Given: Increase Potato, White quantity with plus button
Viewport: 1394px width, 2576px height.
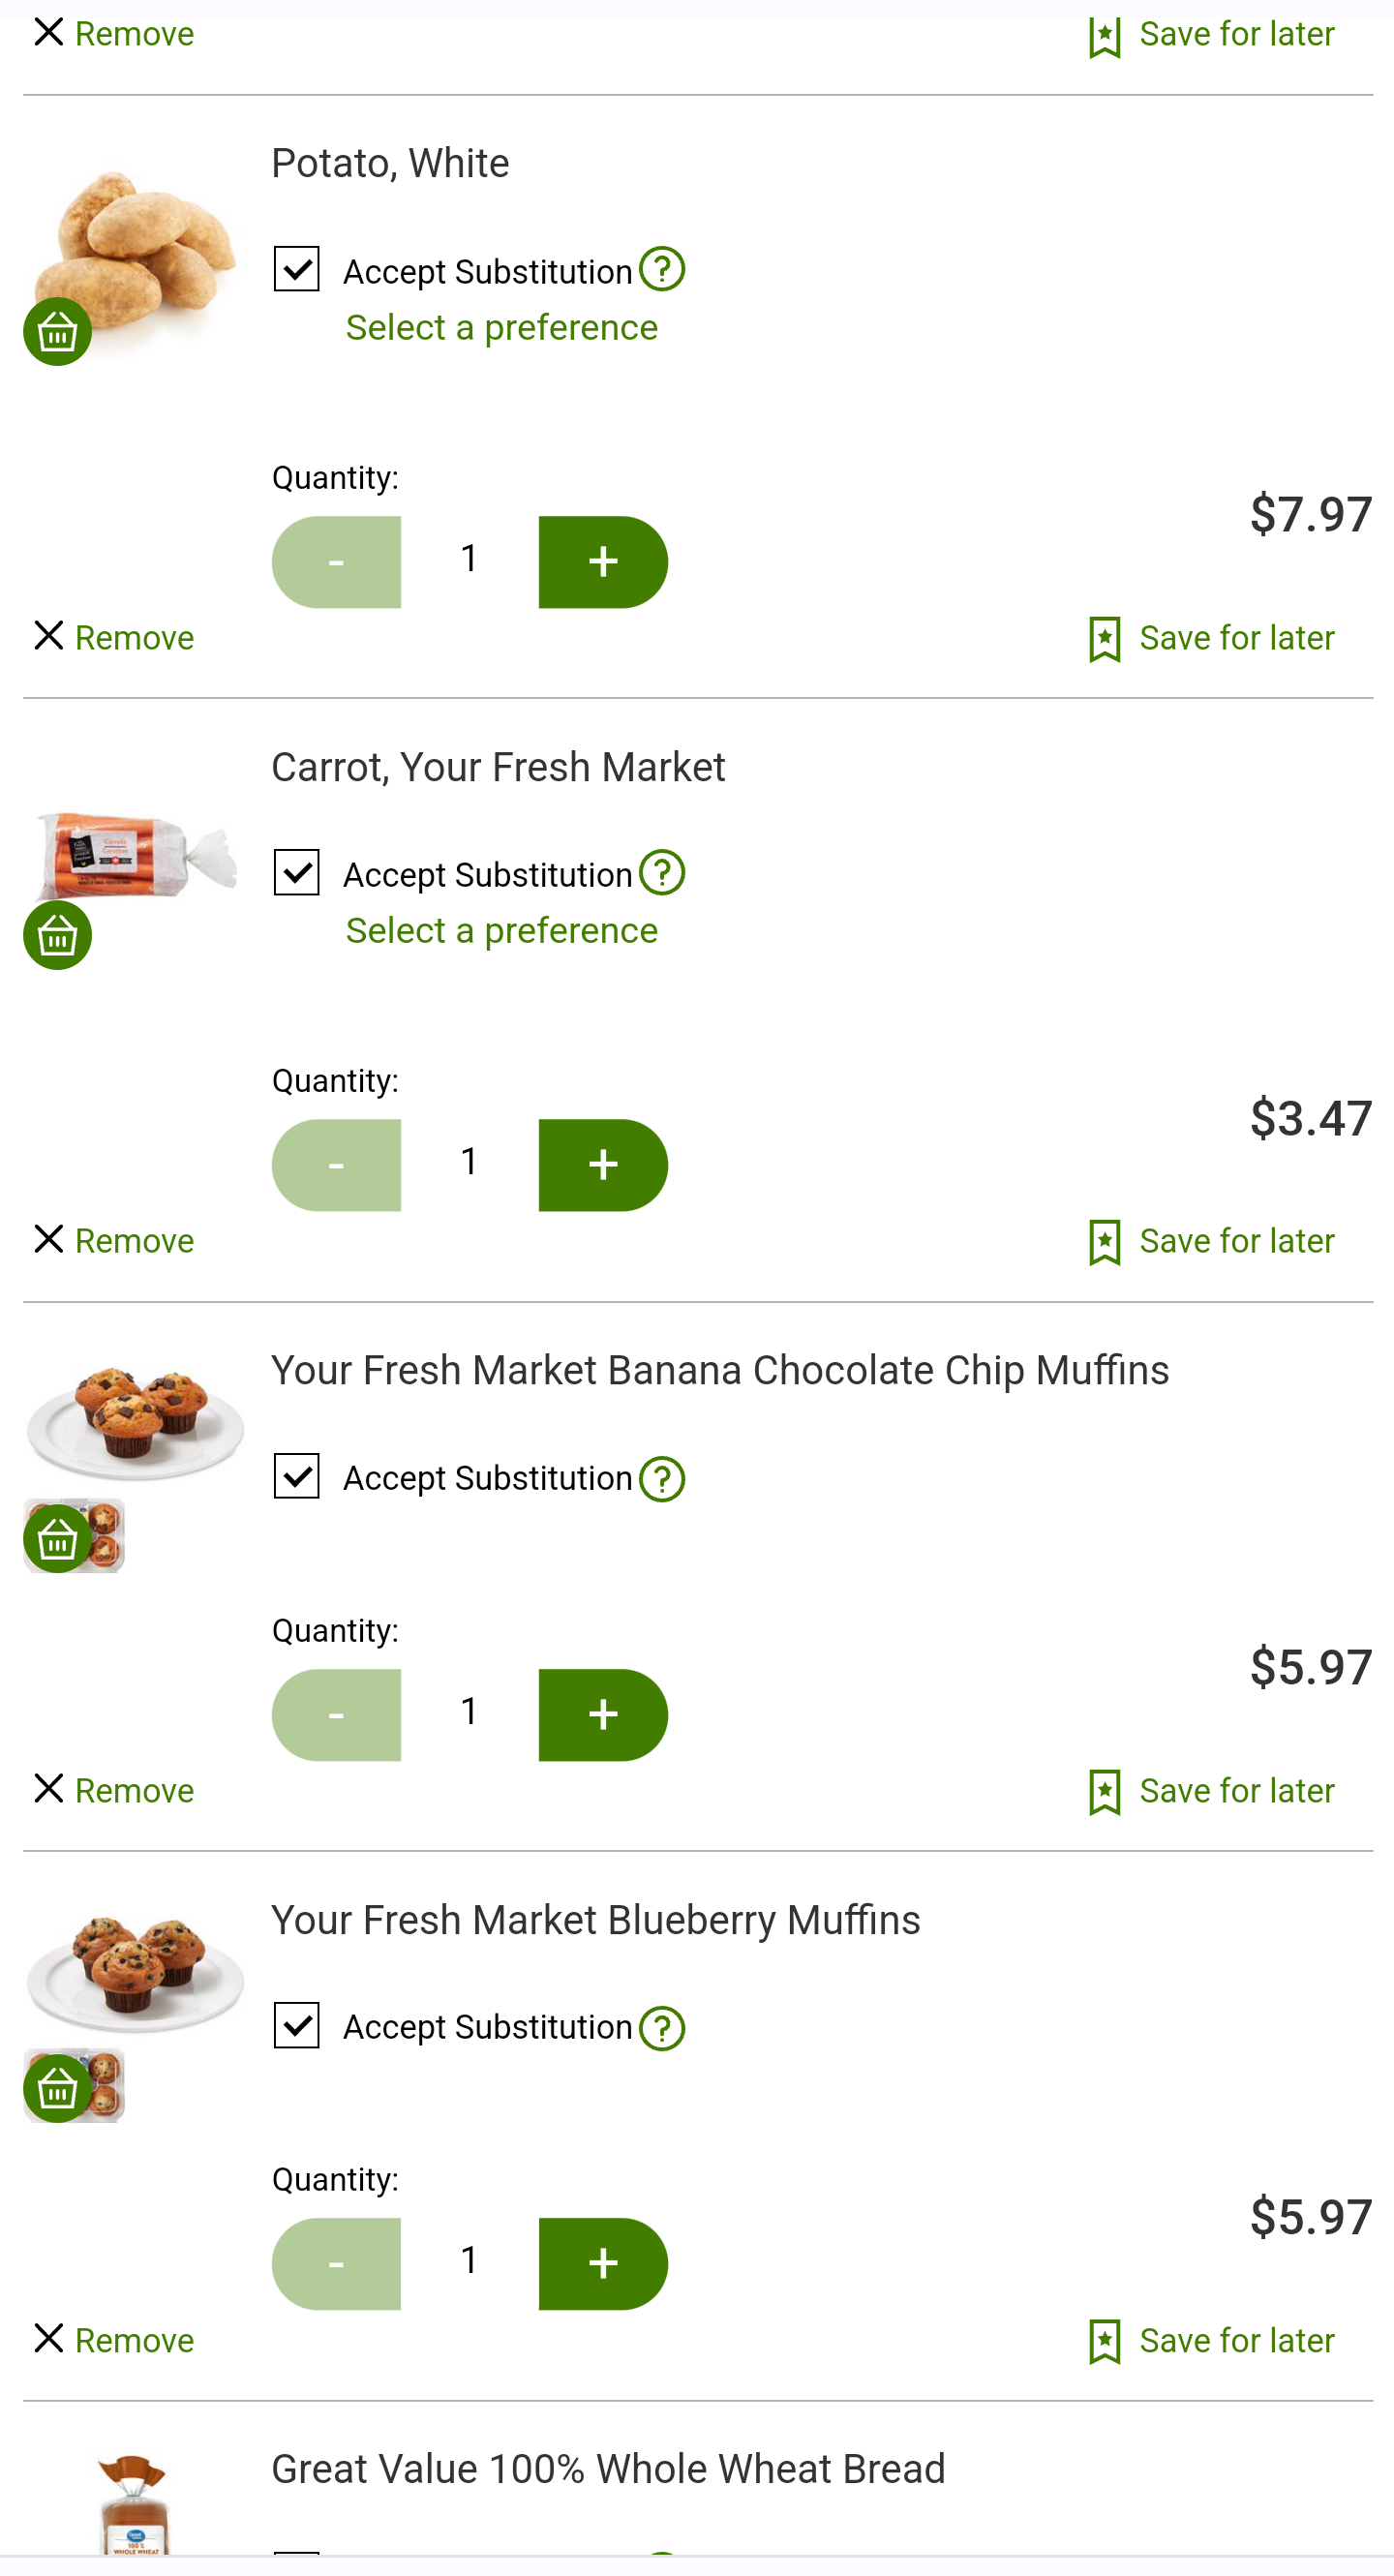Looking at the screenshot, I should pyautogui.click(x=603, y=562).
